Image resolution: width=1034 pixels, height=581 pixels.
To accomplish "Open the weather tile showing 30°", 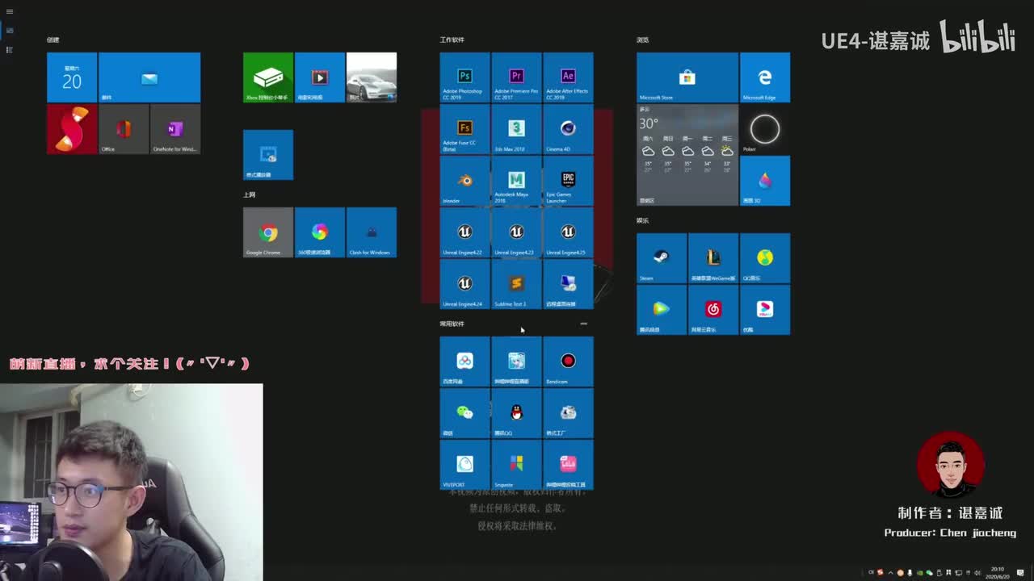I will coord(687,155).
